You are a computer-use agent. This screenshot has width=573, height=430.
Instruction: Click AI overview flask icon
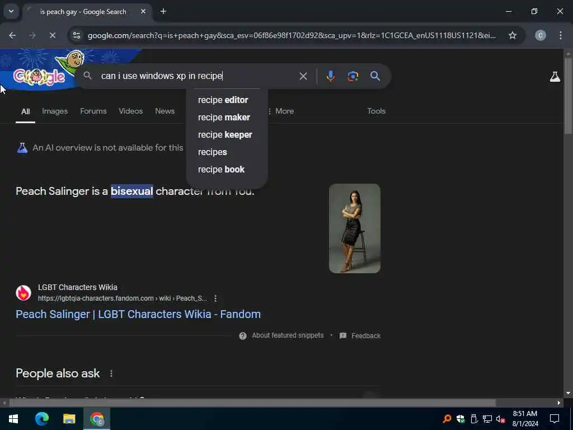(22, 148)
